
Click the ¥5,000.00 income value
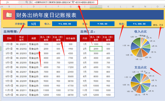64,24
